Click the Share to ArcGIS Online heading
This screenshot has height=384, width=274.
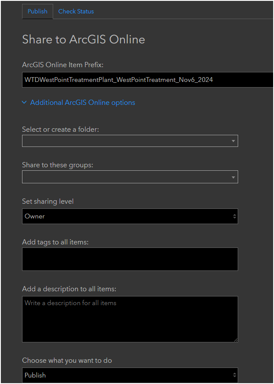(83, 39)
